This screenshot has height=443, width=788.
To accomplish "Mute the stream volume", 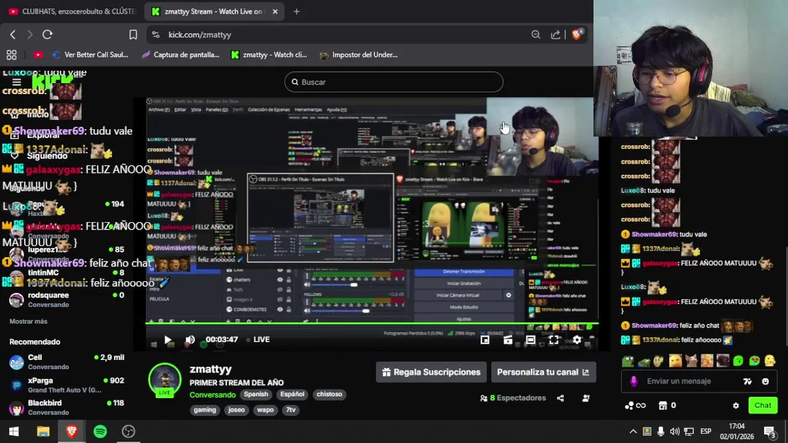I will pos(190,340).
